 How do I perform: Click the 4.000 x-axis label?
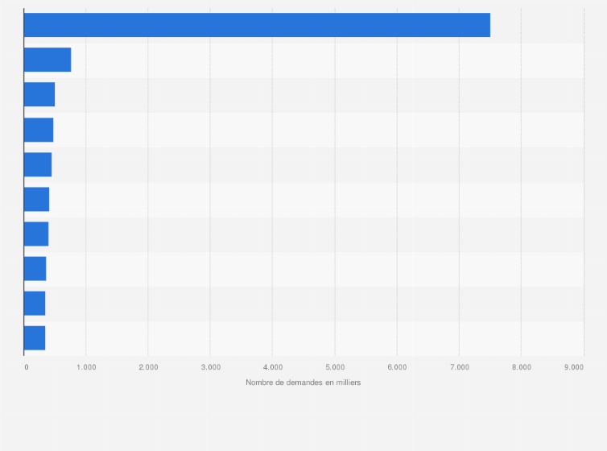(x=272, y=367)
